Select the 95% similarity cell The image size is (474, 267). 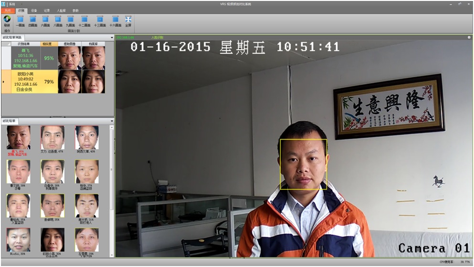(49, 58)
